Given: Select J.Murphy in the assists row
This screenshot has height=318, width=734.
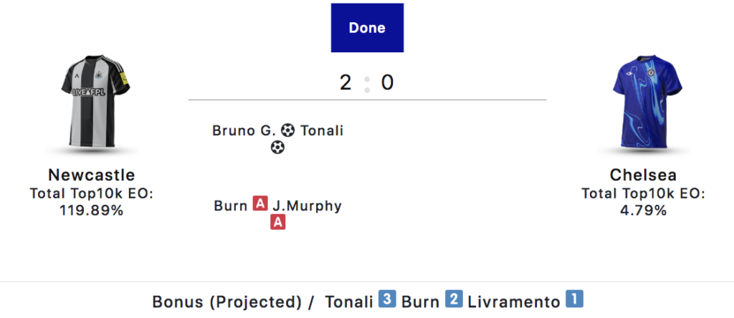Looking at the screenshot, I should (308, 206).
